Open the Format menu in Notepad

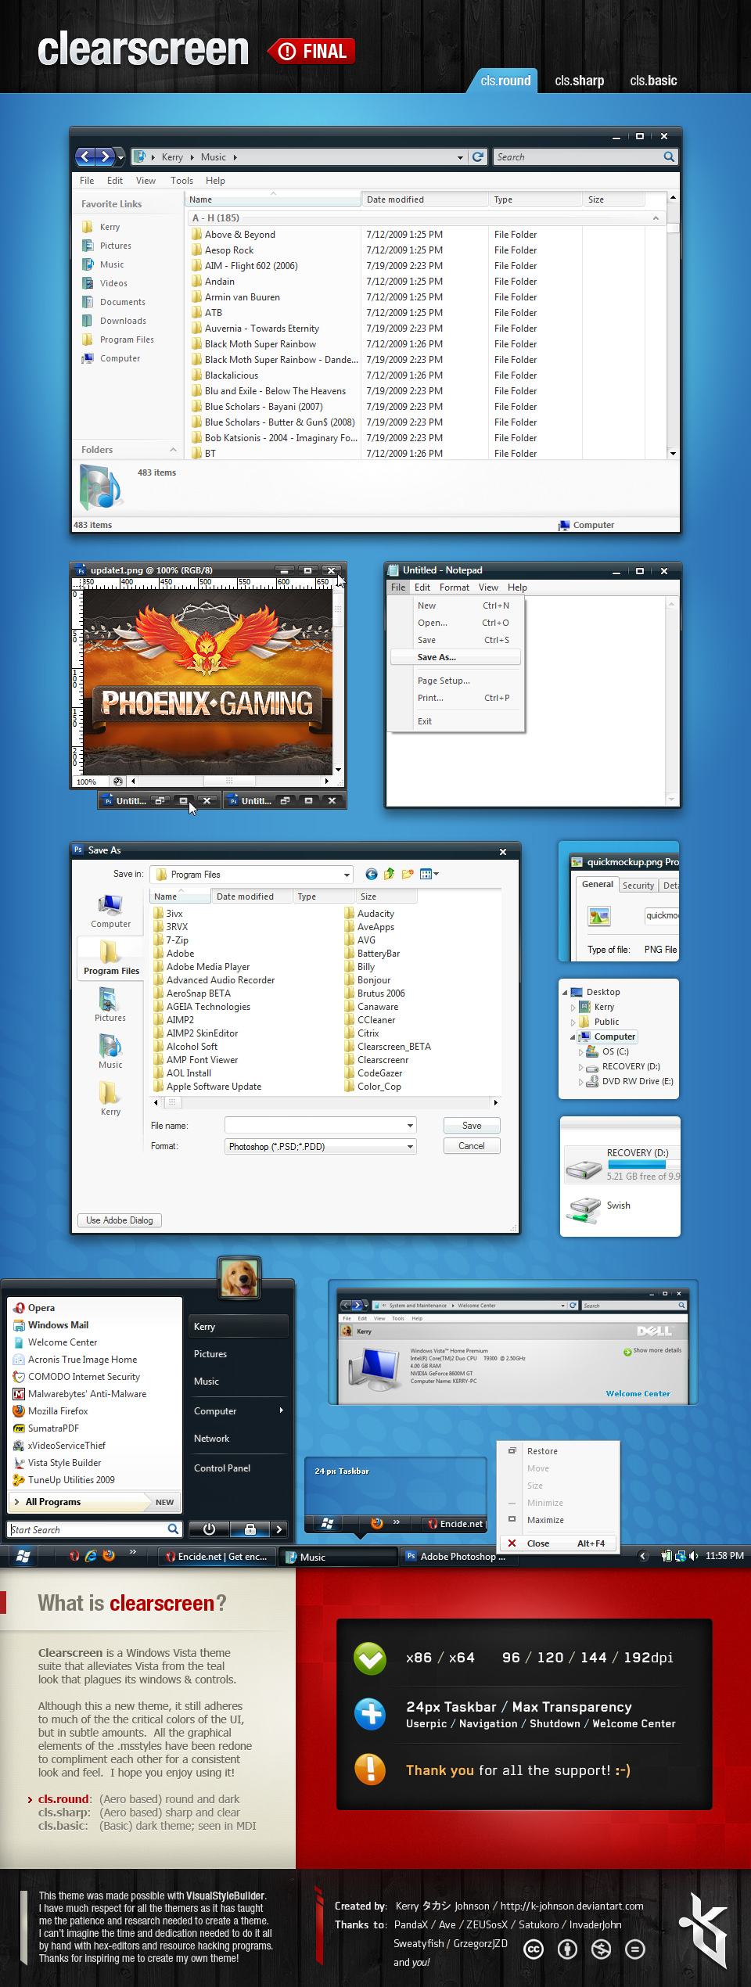click(x=455, y=587)
